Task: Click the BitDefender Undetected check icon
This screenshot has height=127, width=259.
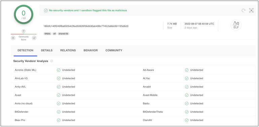Action: 59,112
